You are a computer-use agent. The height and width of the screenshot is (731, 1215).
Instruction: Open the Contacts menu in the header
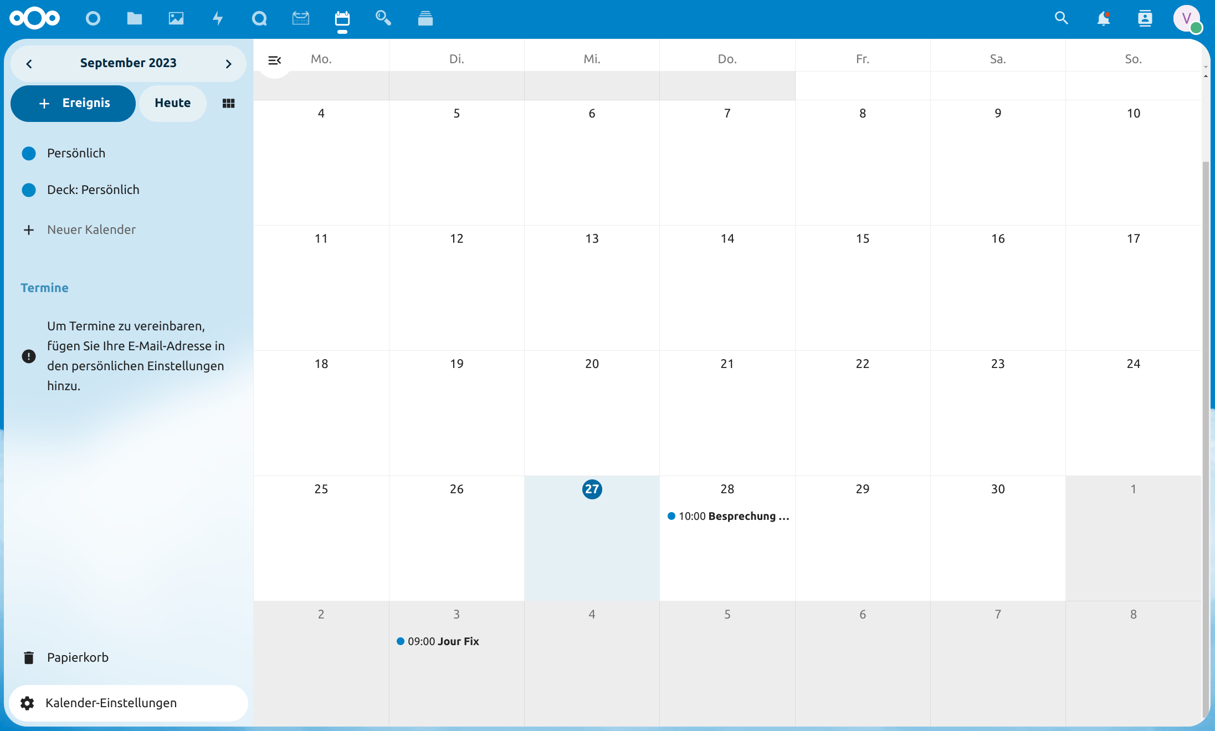pos(1145,18)
